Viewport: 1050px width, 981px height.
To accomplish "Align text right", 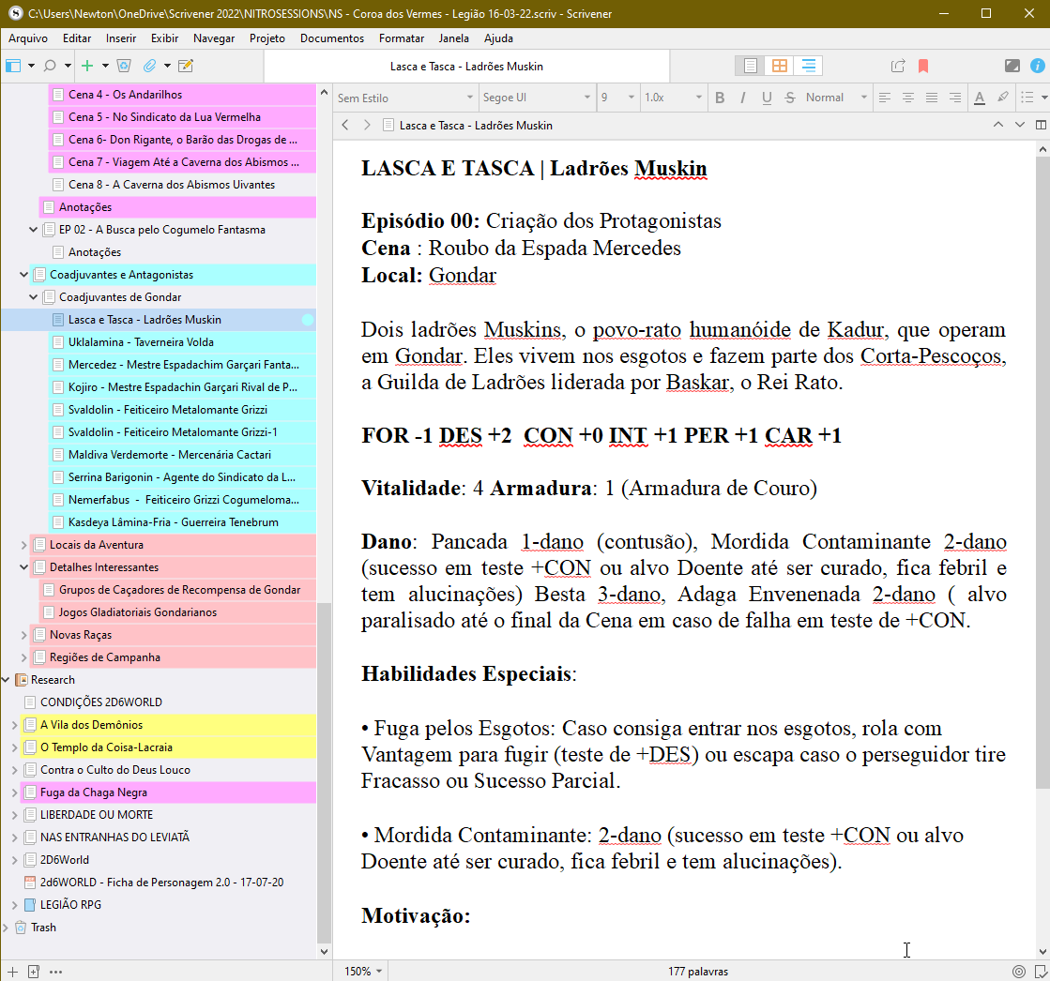I will click(x=955, y=98).
